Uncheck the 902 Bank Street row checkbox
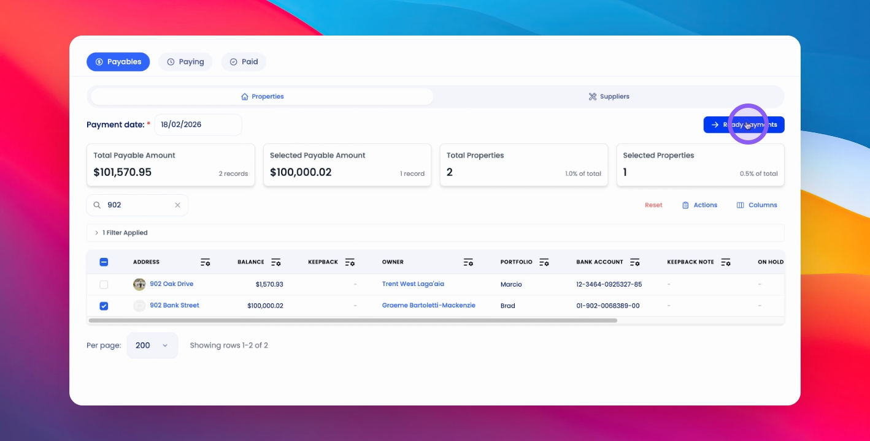This screenshot has width=870, height=441. coord(104,306)
